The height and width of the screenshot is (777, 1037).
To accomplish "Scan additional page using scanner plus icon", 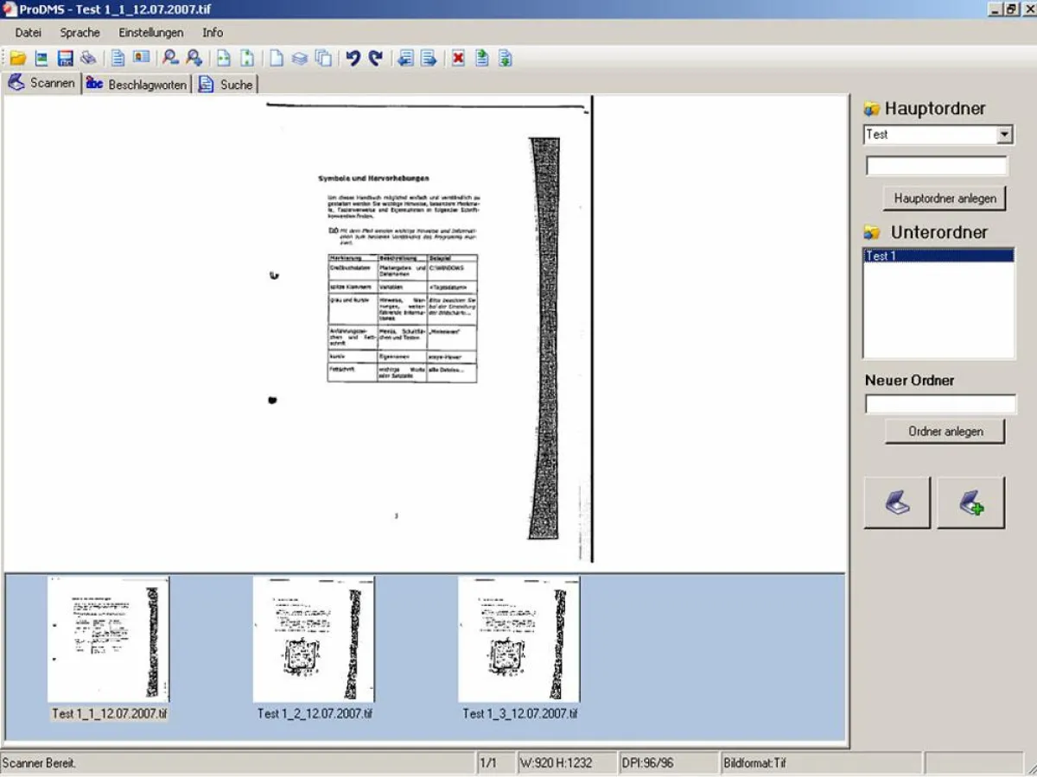I will tap(970, 502).
